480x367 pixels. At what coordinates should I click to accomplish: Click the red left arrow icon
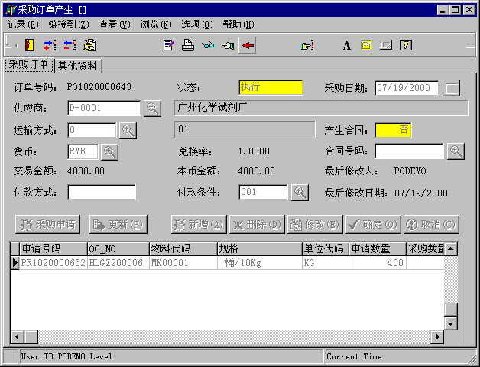(247, 45)
